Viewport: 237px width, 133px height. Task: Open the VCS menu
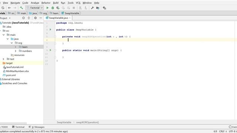(x=78, y=3)
